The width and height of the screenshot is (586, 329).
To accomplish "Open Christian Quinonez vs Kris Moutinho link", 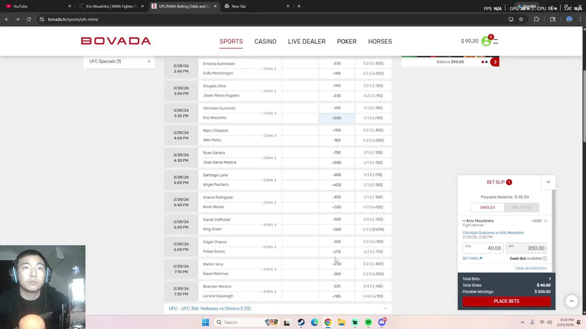I will tap(493, 233).
